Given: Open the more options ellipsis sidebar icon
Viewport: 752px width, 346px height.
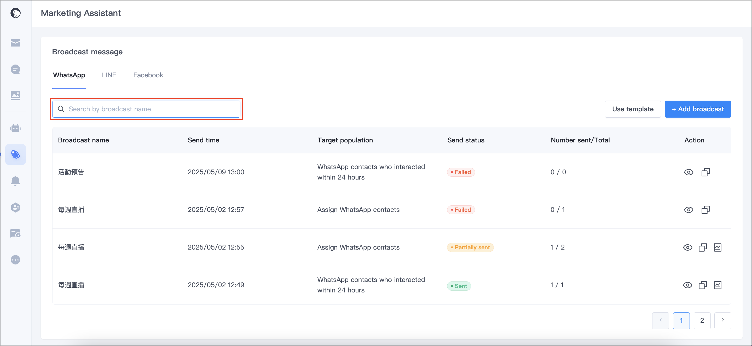Looking at the screenshot, I should coord(15,259).
